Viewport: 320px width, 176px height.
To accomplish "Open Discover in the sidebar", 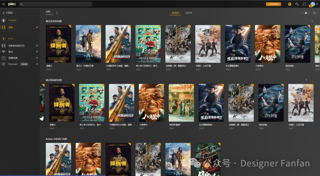I will (13, 64).
